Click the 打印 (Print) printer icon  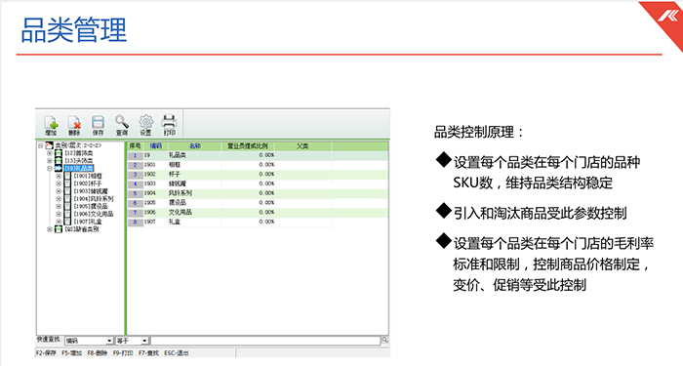(169, 126)
